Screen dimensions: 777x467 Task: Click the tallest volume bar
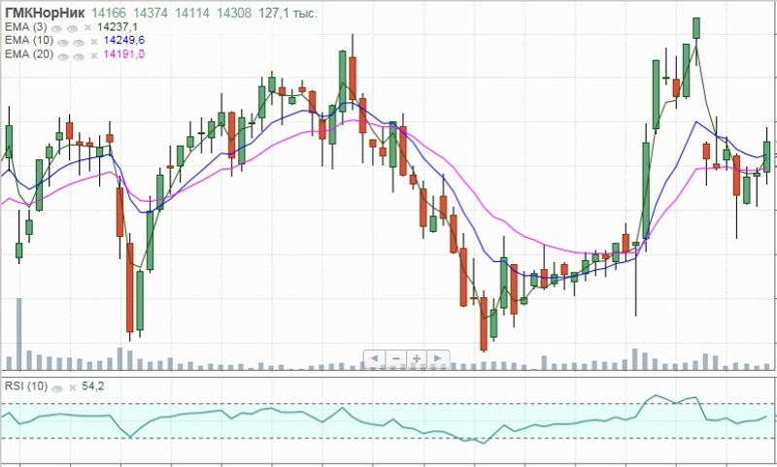[19, 334]
